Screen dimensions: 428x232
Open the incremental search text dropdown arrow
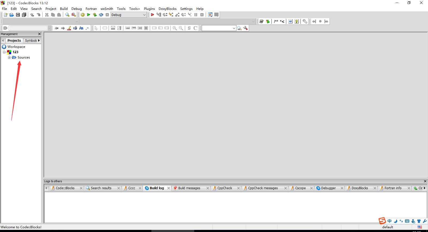coord(49,28)
